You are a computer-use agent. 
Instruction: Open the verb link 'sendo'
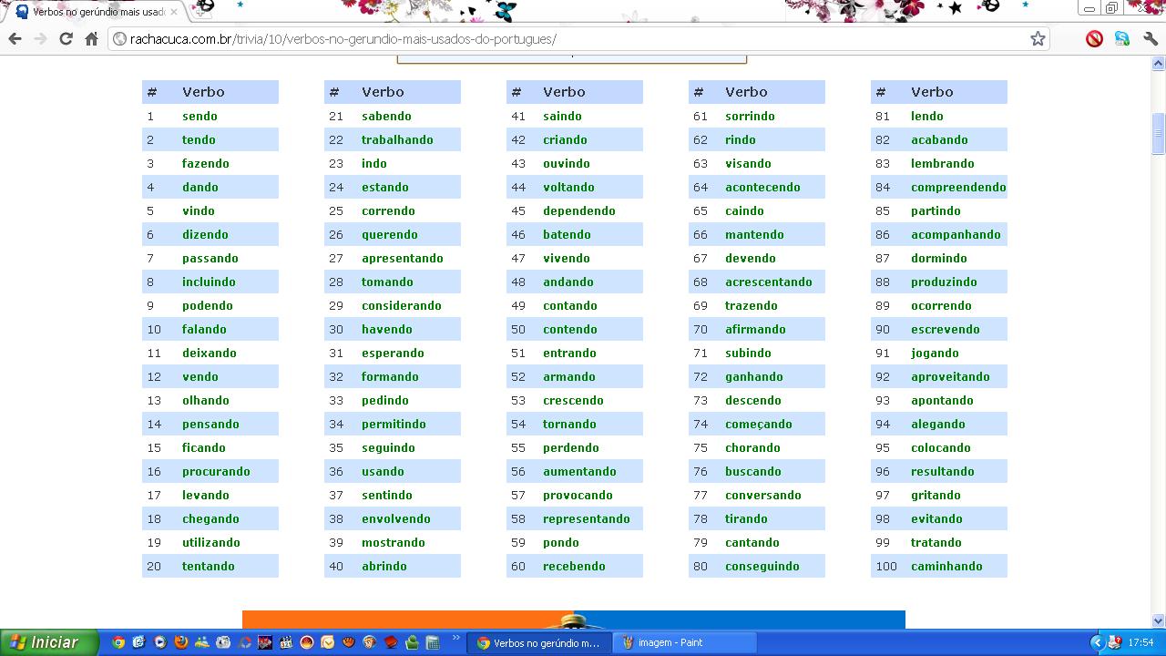pos(199,116)
